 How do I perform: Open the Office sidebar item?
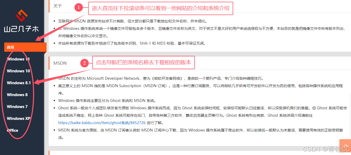point(12,130)
